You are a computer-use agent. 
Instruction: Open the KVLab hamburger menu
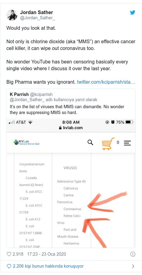[x=127, y=143]
